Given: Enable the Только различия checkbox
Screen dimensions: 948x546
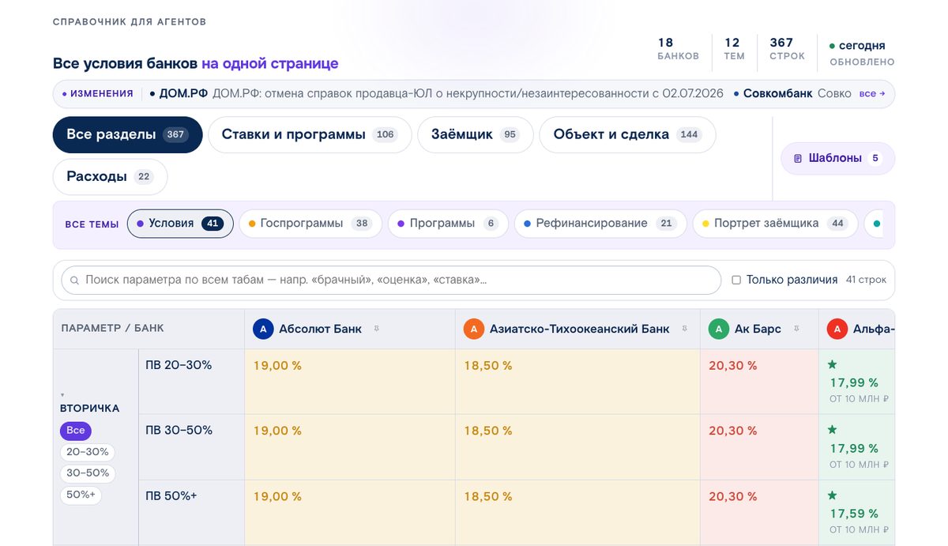Looking at the screenshot, I should pyautogui.click(x=736, y=280).
